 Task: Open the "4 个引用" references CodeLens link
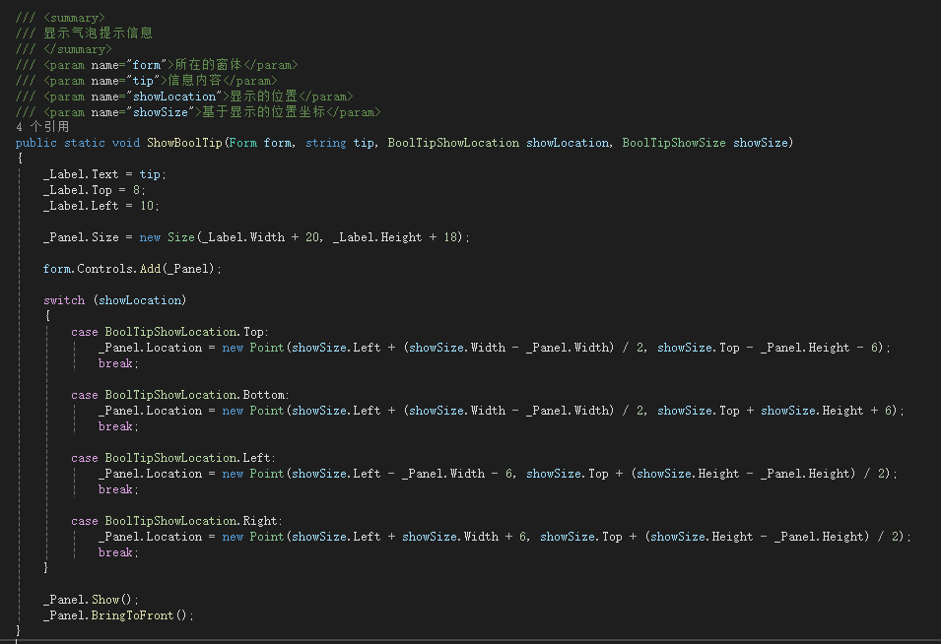coord(42,127)
